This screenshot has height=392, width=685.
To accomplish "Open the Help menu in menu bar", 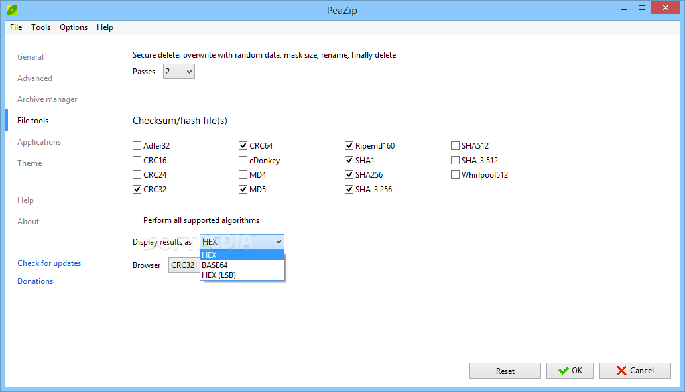I will [x=105, y=27].
